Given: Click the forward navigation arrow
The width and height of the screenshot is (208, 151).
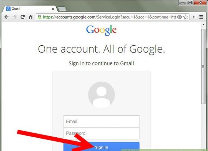Looking at the screenshot, I should (x=14, y=17).
